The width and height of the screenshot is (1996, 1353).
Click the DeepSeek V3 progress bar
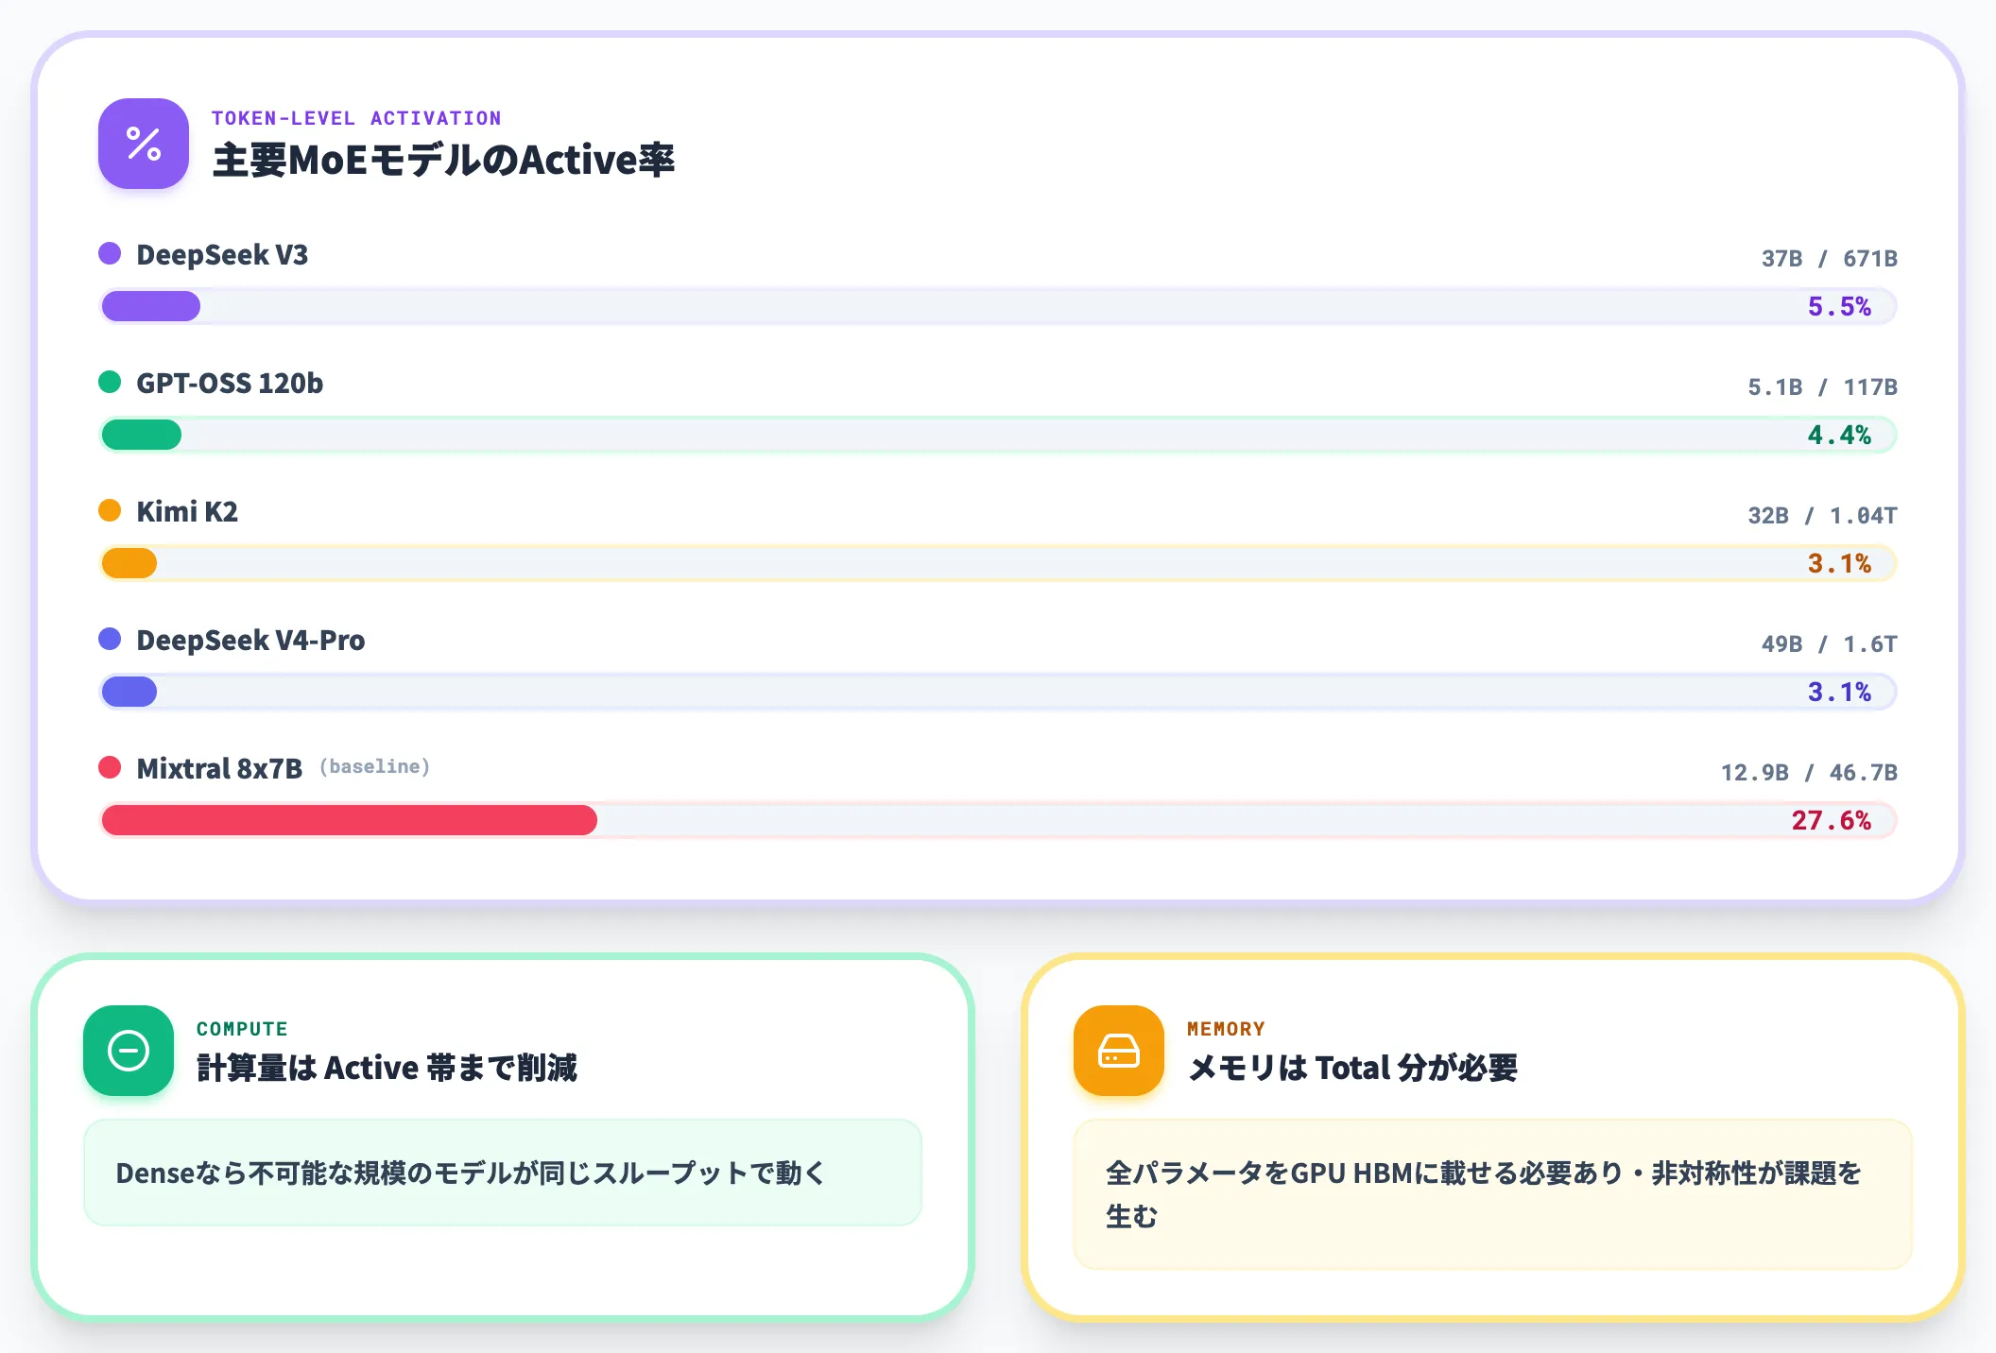[998, 306]
